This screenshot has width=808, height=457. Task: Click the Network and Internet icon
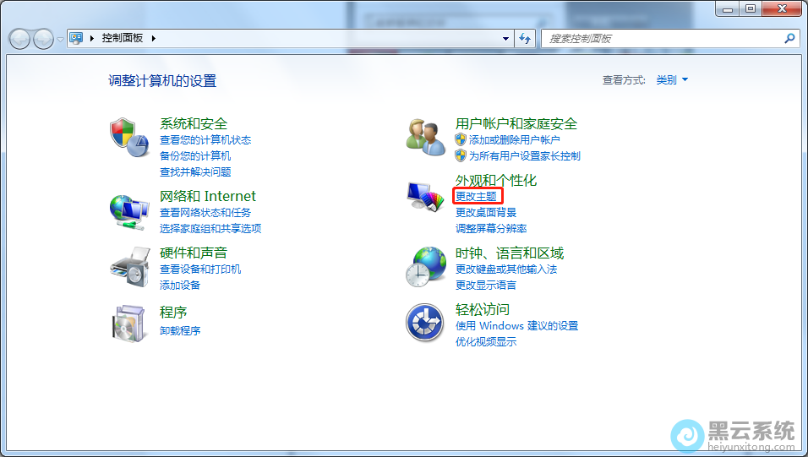click(129, 211)
